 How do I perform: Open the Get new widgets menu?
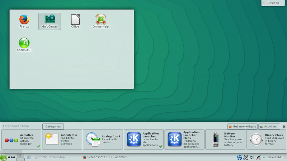pos(243,126)
